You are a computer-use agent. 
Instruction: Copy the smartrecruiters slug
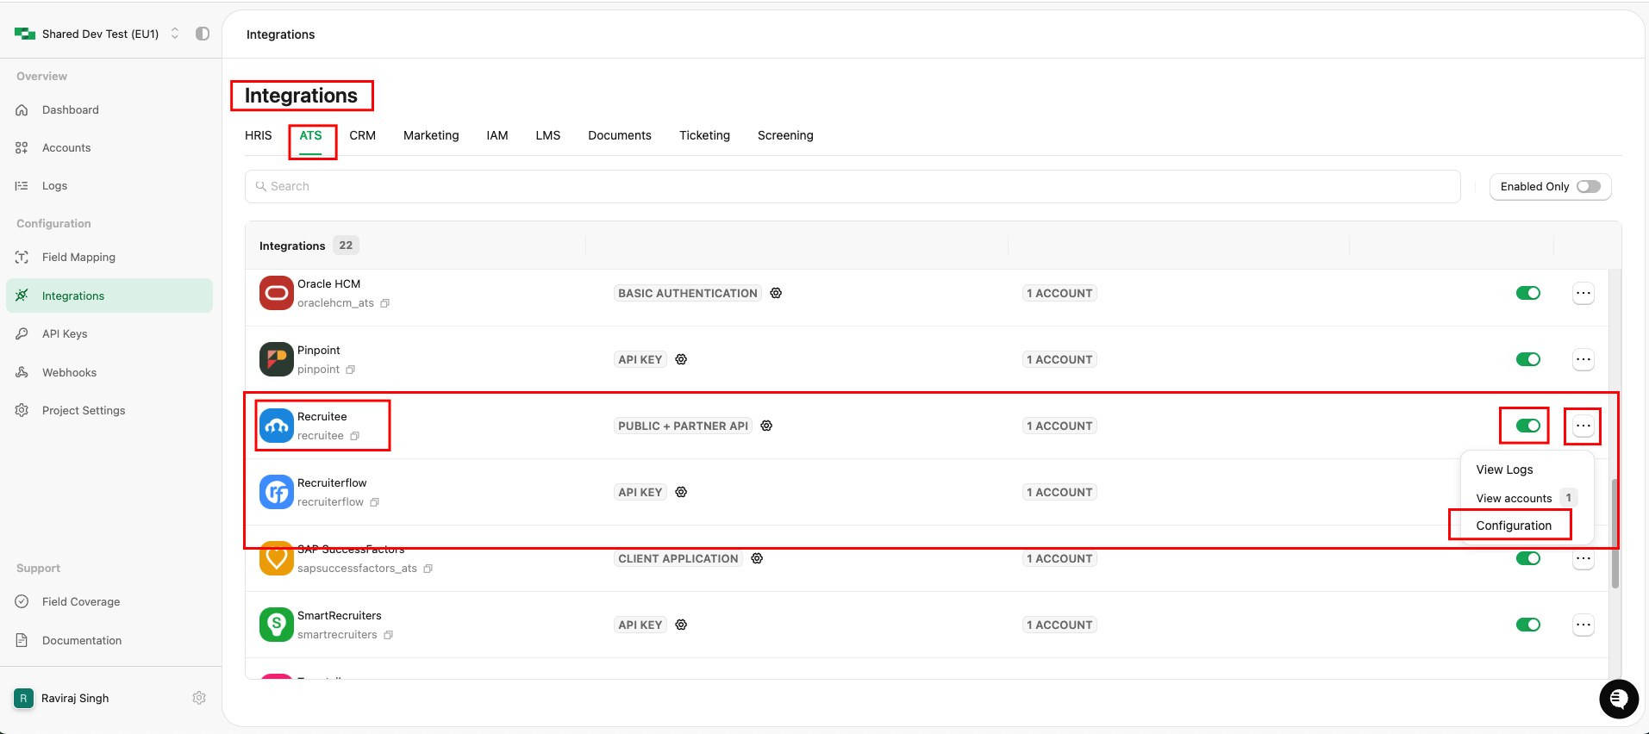(x=389, y=635)
